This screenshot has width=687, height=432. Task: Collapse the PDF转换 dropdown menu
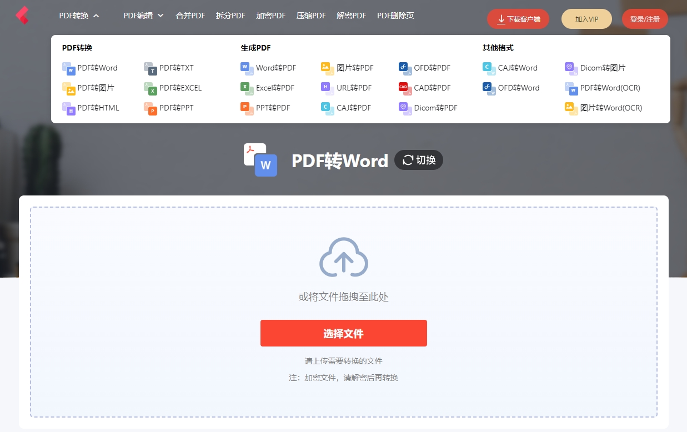(79, 16)
